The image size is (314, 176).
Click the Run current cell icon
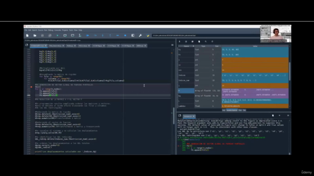[x=65, y=36]
